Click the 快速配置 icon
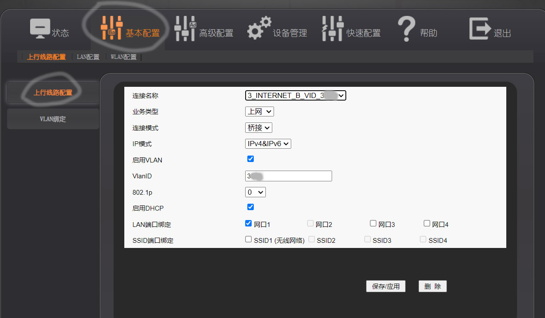The image size is (545, 318). [333, 29]
